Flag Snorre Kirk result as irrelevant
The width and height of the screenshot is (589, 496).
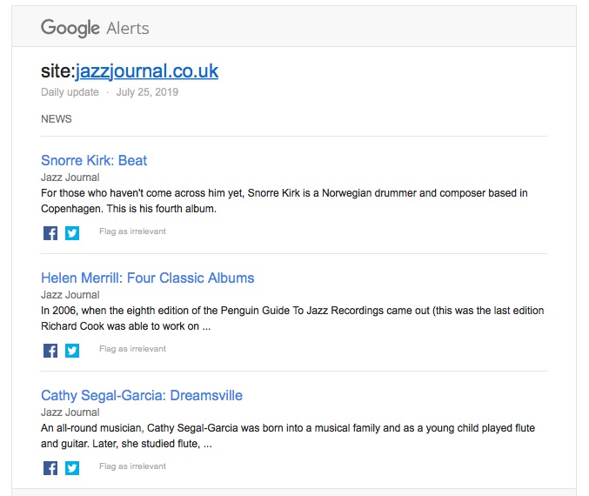tap(132, 231)
